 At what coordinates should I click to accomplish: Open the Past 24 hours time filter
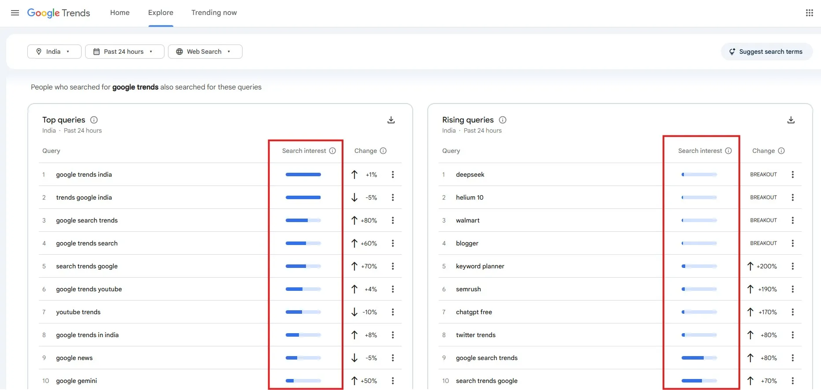pyautogui.click(x=124, y=52)
